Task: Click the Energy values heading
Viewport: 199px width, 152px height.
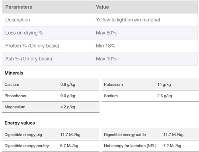Action: pyautogui.click(x=20, y=123)
